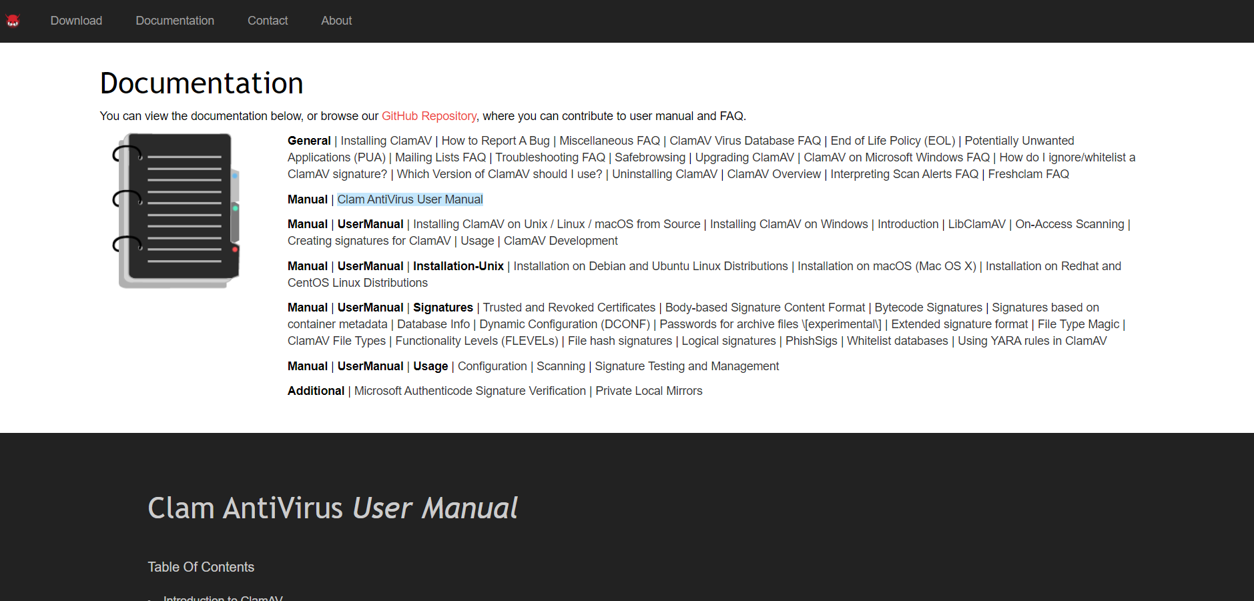This screenshot has height=601, width=1254.
Task: View Private Local Mirrors page
Action: (x=649, y=391)
